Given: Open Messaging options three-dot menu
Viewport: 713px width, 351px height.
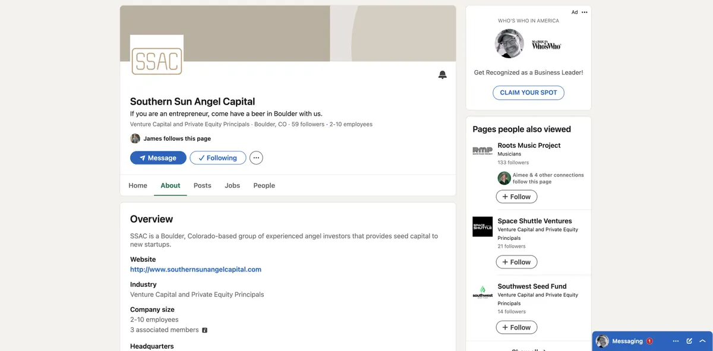Looking at the screenshot, I should (676, 341).
